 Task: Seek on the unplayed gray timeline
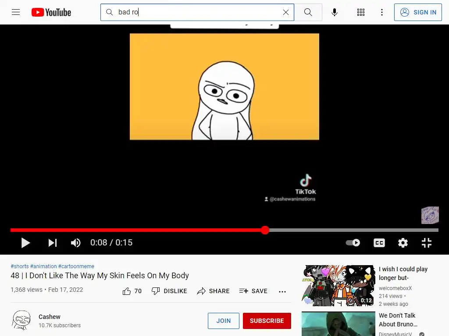click(354, 230)
